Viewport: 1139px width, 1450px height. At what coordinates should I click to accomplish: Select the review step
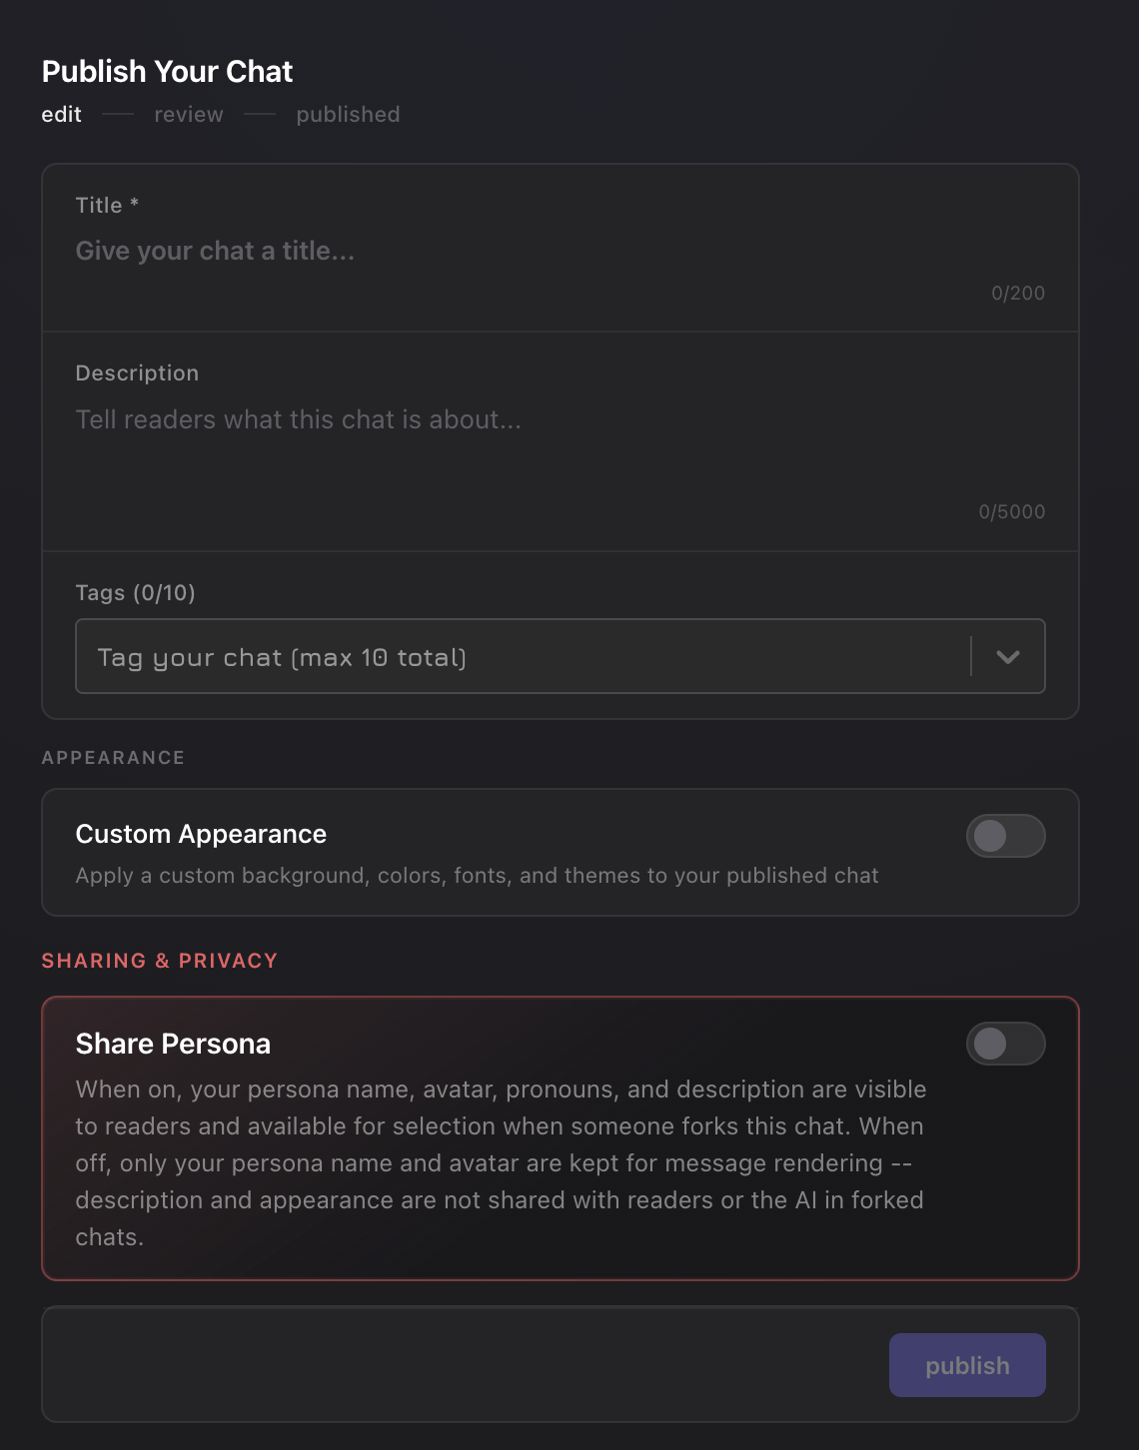[x=188, y=114]
